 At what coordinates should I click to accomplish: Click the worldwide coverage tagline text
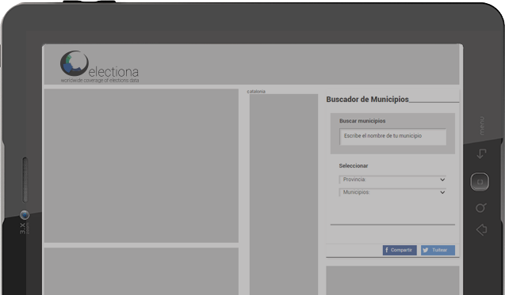click(100, 81)
